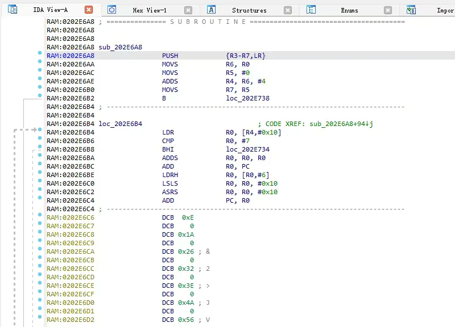Close the Hex View-1 tab
455x327 pixels.
(x=188, y=10)
